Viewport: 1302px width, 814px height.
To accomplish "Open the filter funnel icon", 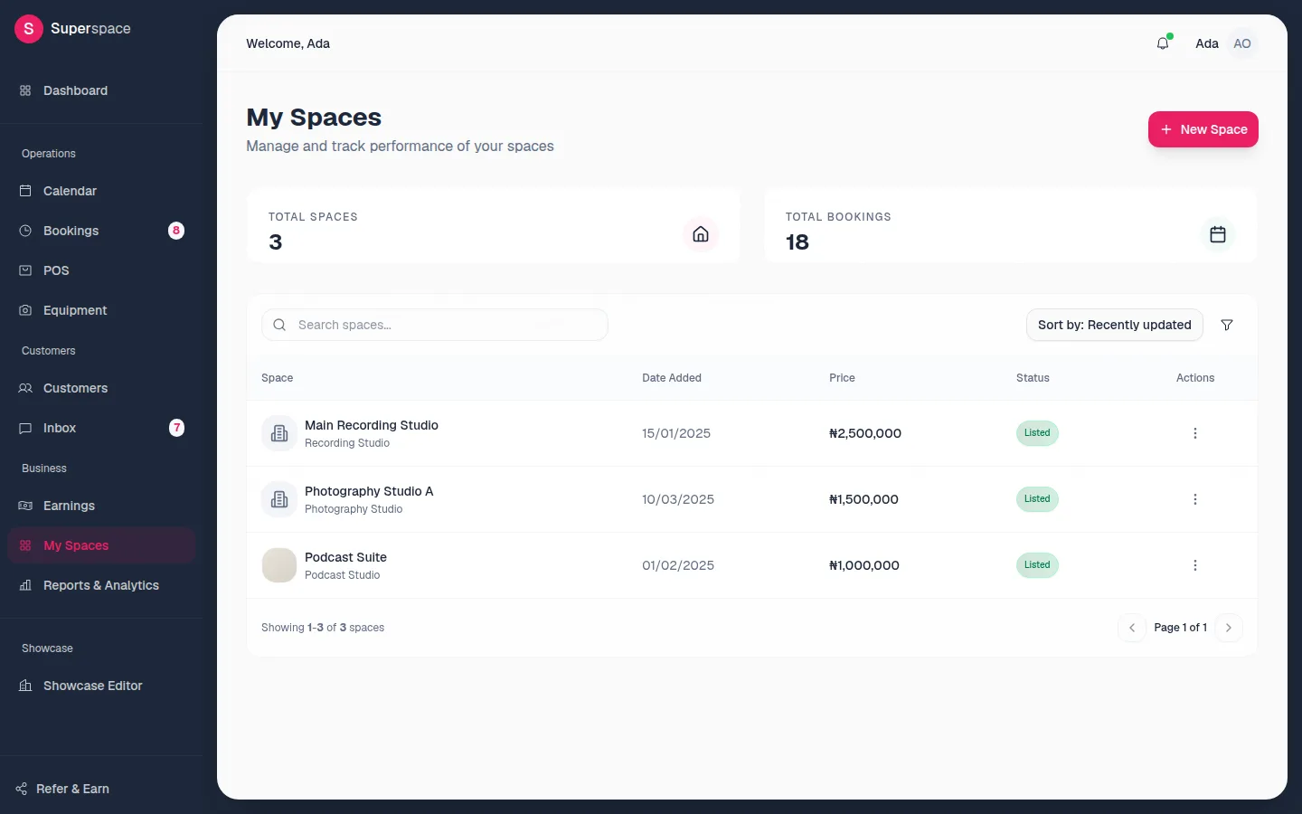I will (1227, 325).
